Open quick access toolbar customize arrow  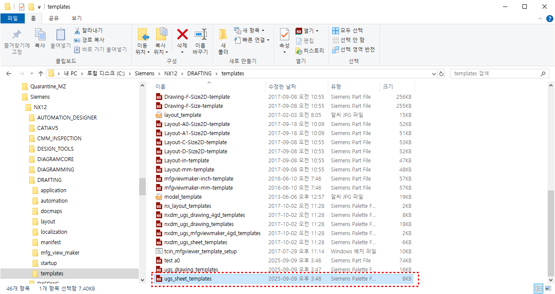tap(39, 7)
